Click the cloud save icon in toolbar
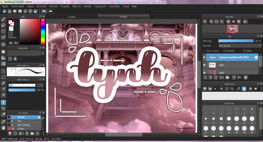The image size is (263, 142). (x=4, y=11)
